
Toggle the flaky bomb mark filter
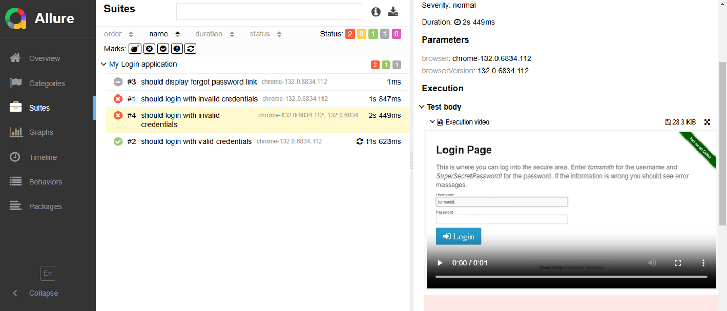[x=135, y=49]
